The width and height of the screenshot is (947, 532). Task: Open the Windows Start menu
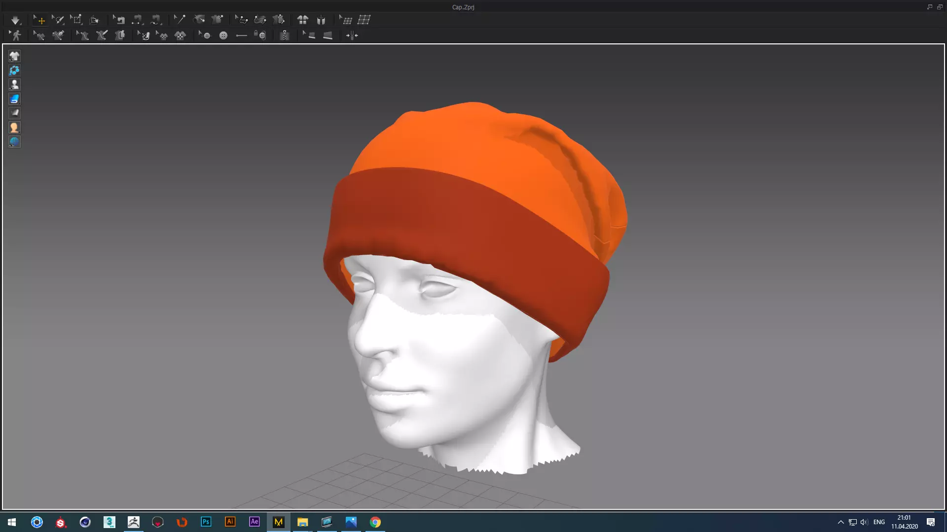pos(12,522)
